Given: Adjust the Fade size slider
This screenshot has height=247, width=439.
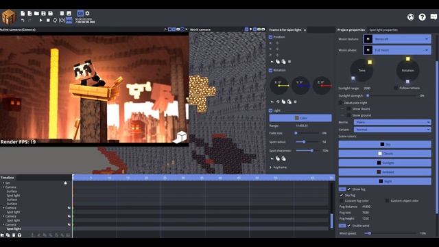Looking at the screenshot, I should coord(307,133).
